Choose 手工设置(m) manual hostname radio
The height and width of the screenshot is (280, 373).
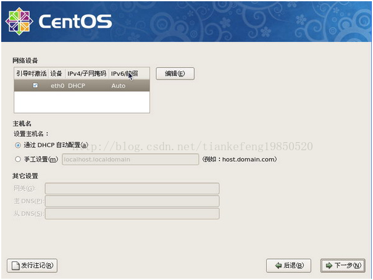click(18, 159)
